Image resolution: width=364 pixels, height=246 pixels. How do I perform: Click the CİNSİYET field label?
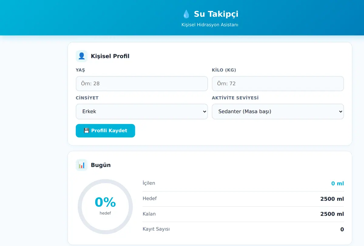[x=87, y=98]
